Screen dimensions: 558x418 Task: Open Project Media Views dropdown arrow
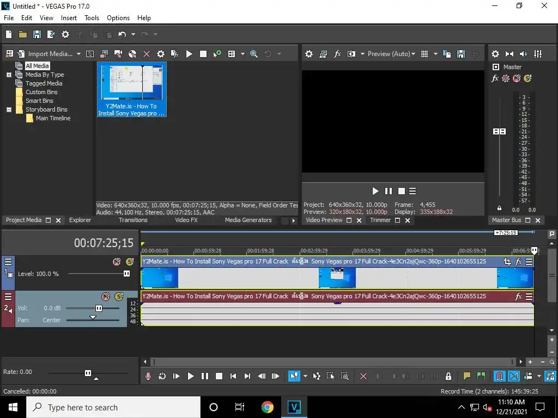click(242, 54)
